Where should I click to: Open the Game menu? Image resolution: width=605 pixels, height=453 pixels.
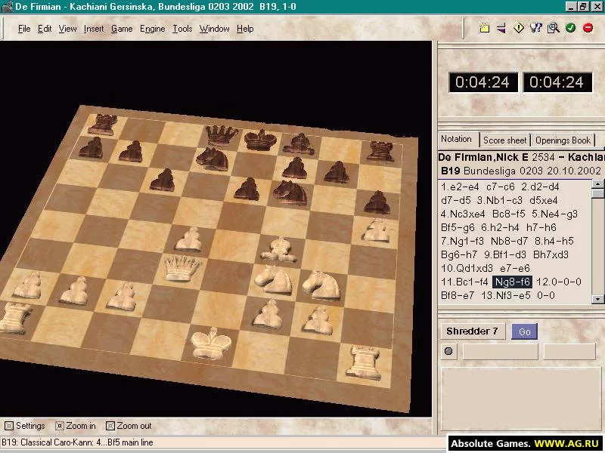[122, 29]
